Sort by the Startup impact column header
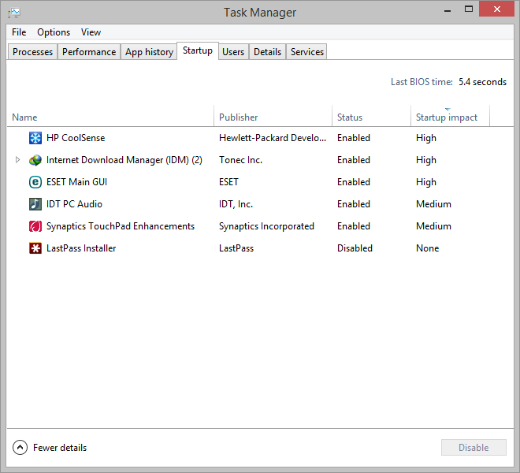The width and height of the screenshot is (520, 473). pos(451,117)
